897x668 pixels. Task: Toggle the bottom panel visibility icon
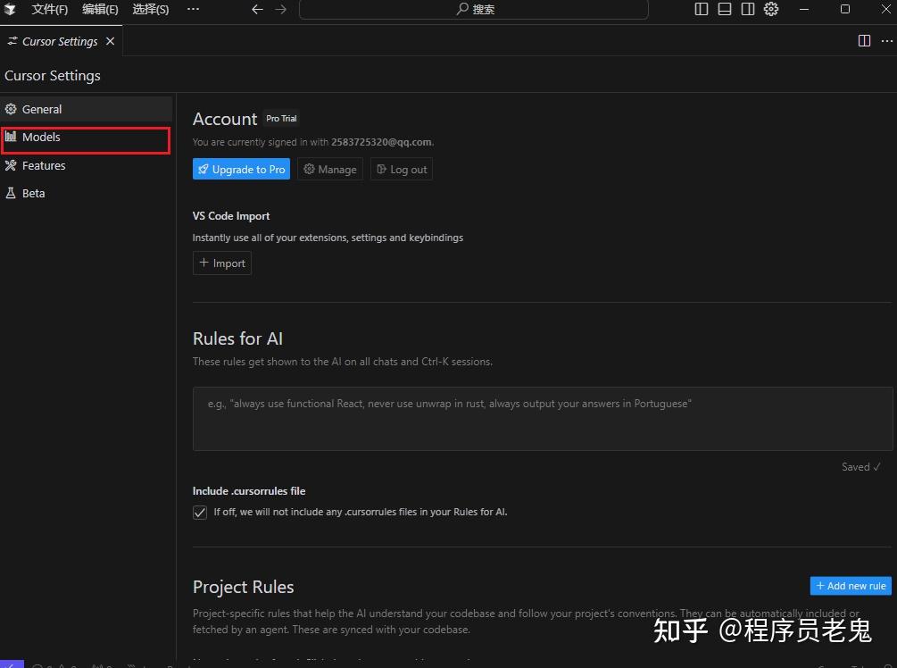(725, 9)
